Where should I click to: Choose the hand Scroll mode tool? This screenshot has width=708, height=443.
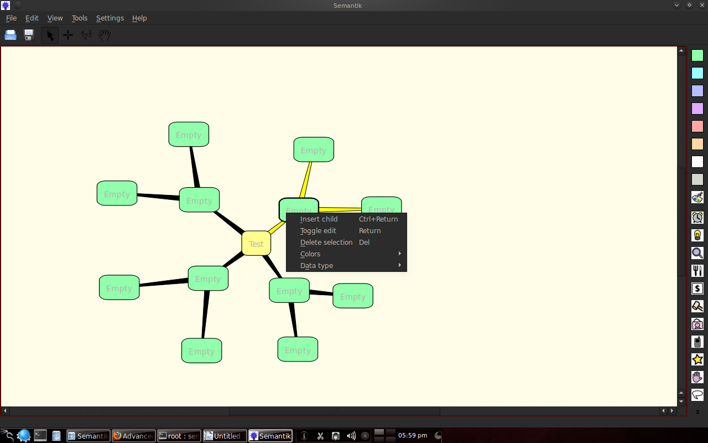tap(105, 35)
